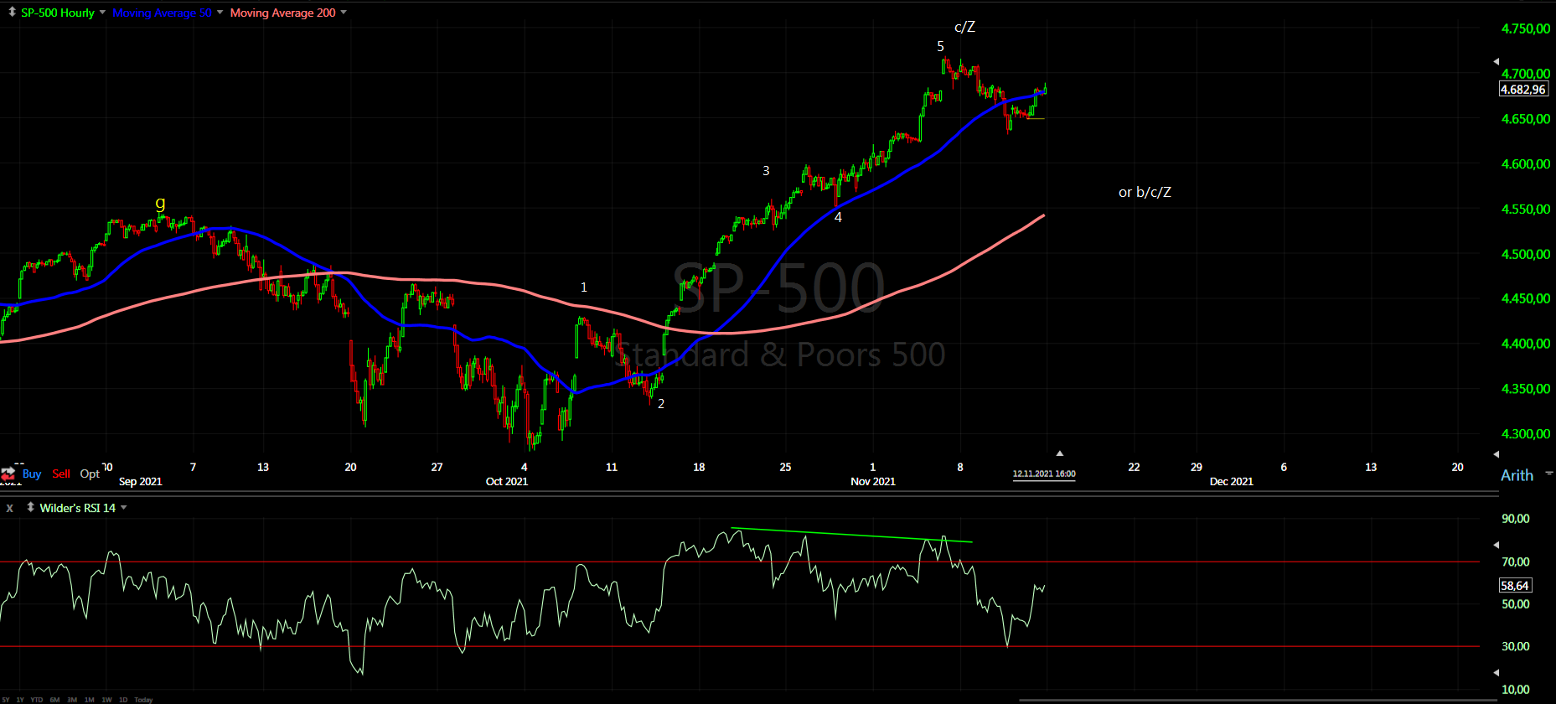Click the current price tag 4.682,96

point(1523,90)
